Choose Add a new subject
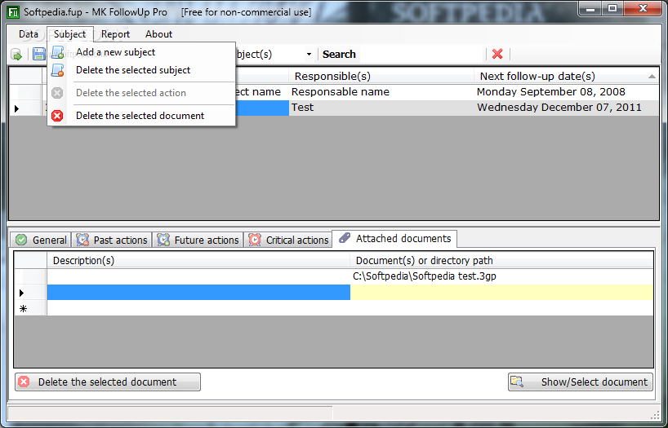This screenshot has width=668, height=428. click(x=141, y=52)
